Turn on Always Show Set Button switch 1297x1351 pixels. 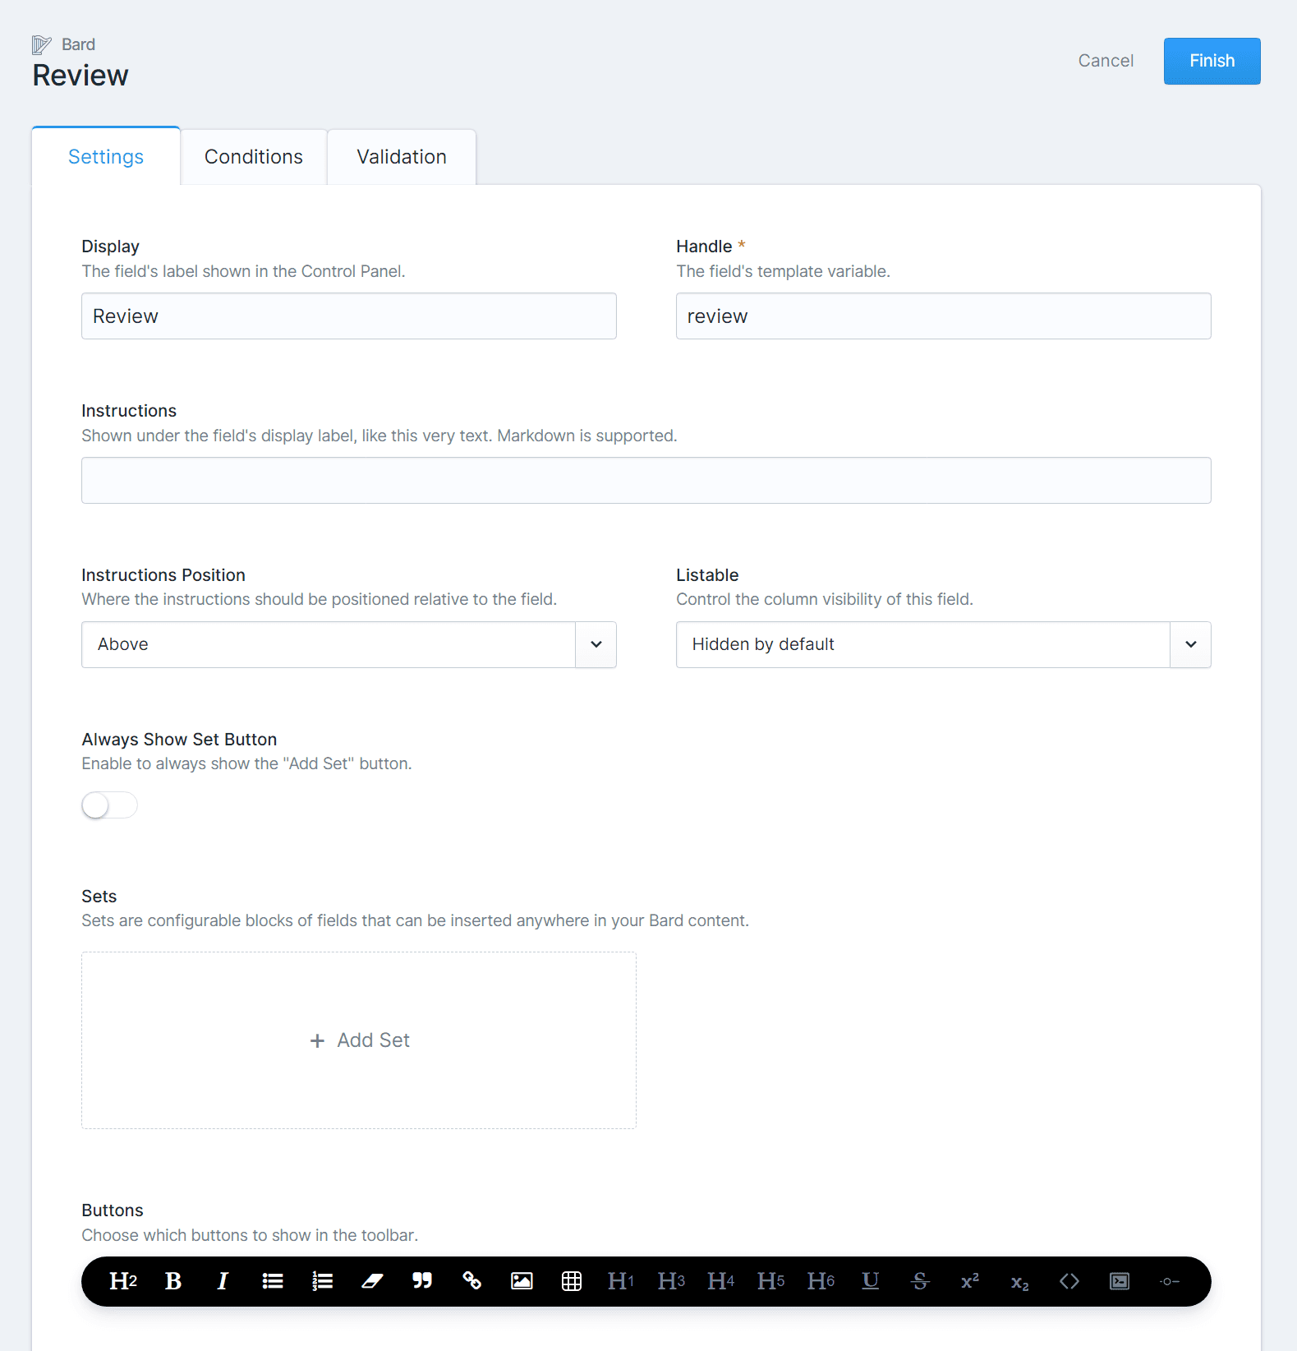pos(109,805)
